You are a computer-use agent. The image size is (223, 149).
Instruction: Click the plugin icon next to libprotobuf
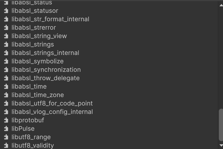[x=6, y=120]
